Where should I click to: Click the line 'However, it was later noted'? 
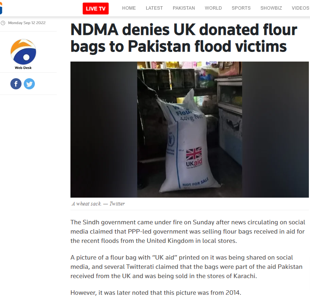click(156, 293)
